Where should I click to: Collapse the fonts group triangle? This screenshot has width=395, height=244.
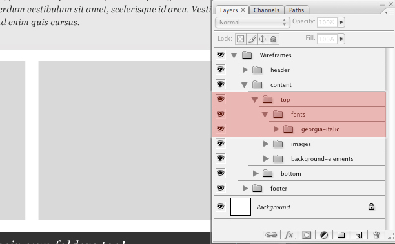(x=265, y=115)
